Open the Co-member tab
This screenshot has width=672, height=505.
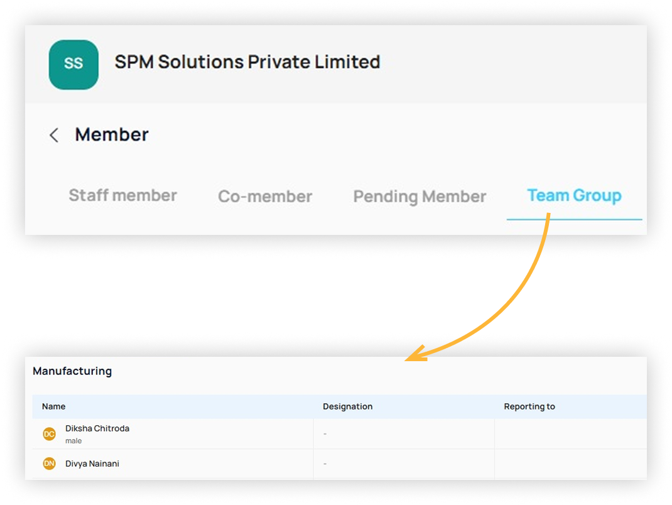click(265, 197)
